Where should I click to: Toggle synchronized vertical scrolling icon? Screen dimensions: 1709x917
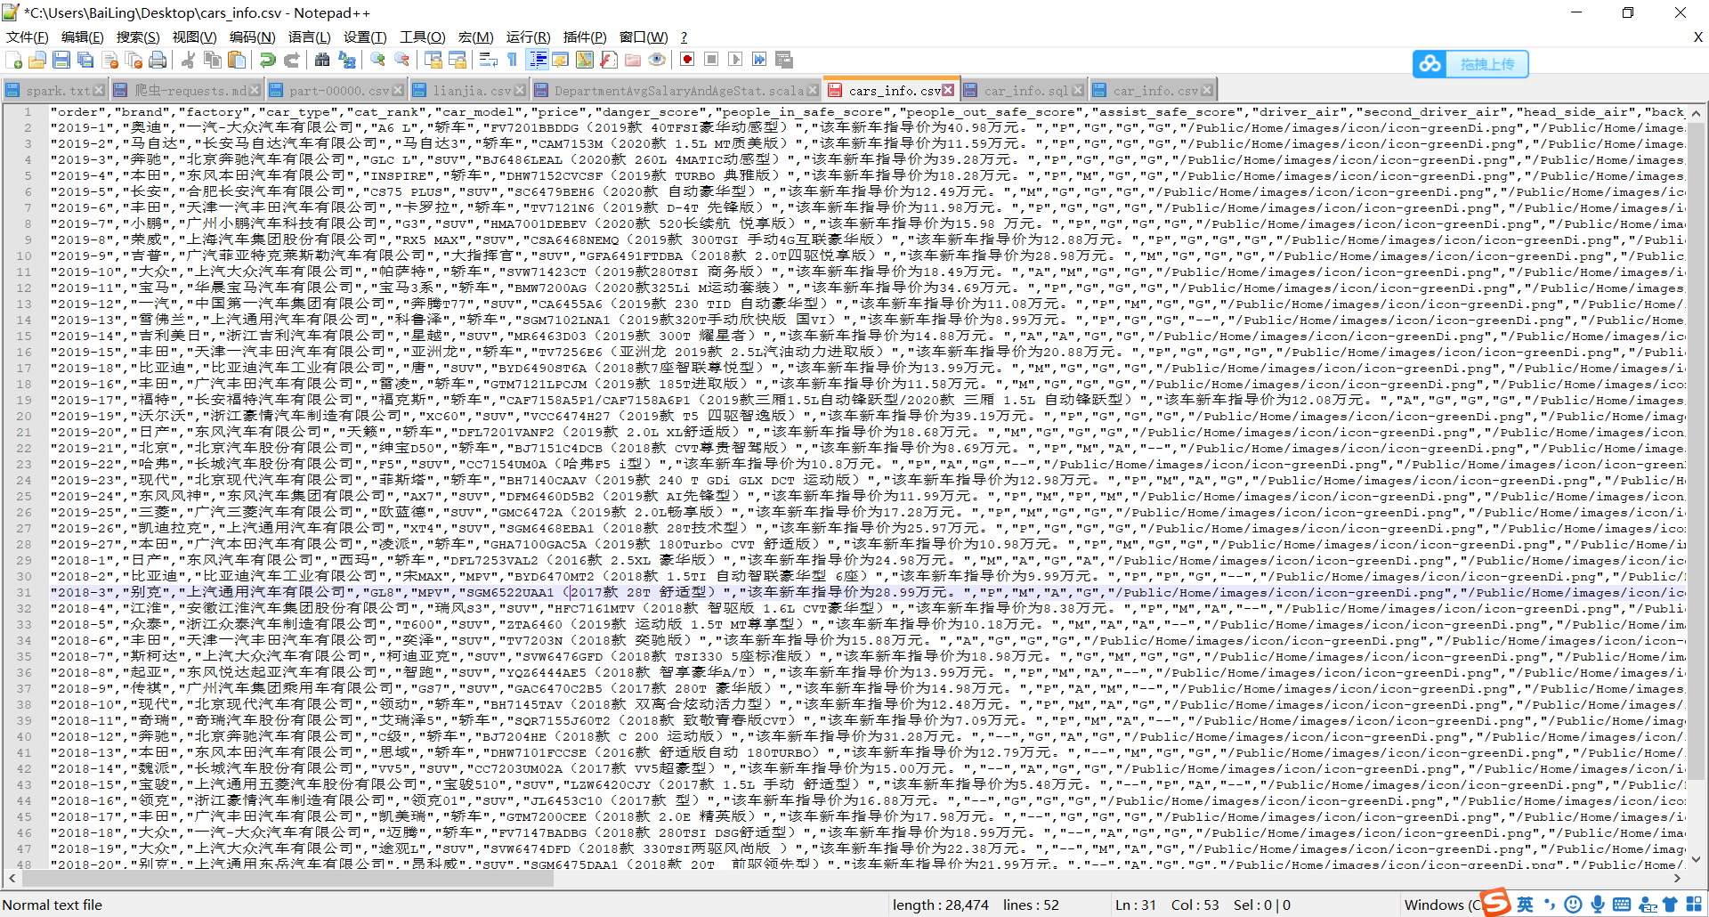(433, 60)
